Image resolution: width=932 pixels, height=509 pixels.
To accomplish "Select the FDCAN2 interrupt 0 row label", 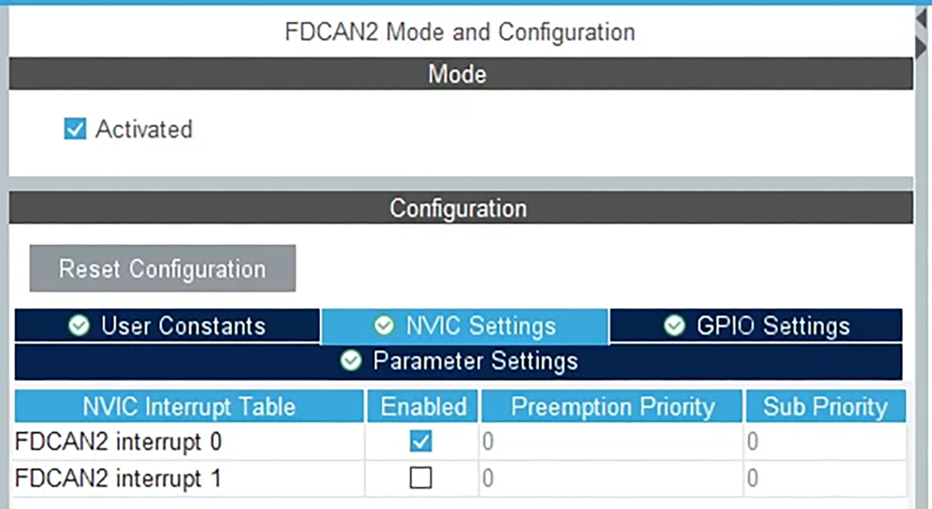I will click(x=118, y=442).
